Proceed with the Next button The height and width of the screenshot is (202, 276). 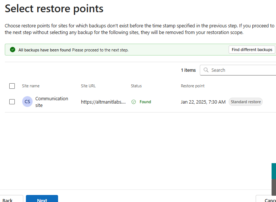(42, 199)
